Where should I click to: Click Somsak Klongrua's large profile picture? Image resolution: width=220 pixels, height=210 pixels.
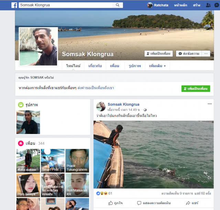[38, 47]
